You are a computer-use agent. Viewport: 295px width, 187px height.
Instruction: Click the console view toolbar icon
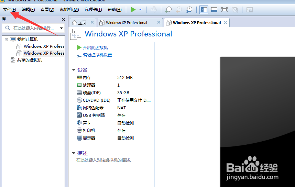[x=250, y=10]
